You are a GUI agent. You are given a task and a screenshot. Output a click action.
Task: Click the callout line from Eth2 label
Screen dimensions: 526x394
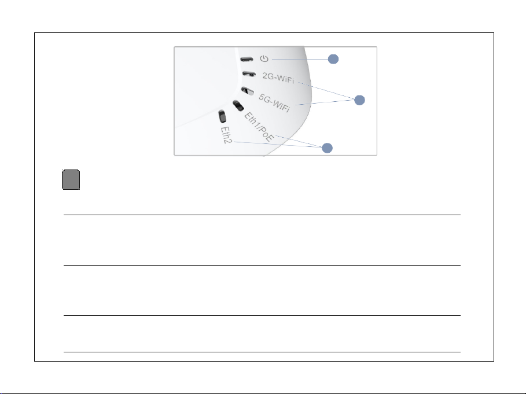tap(278, 145)
